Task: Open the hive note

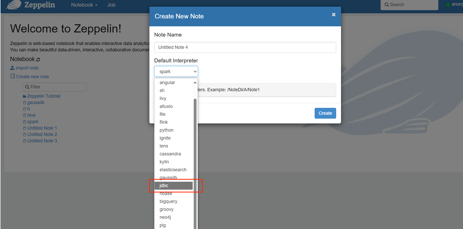Action: (32, 115)
